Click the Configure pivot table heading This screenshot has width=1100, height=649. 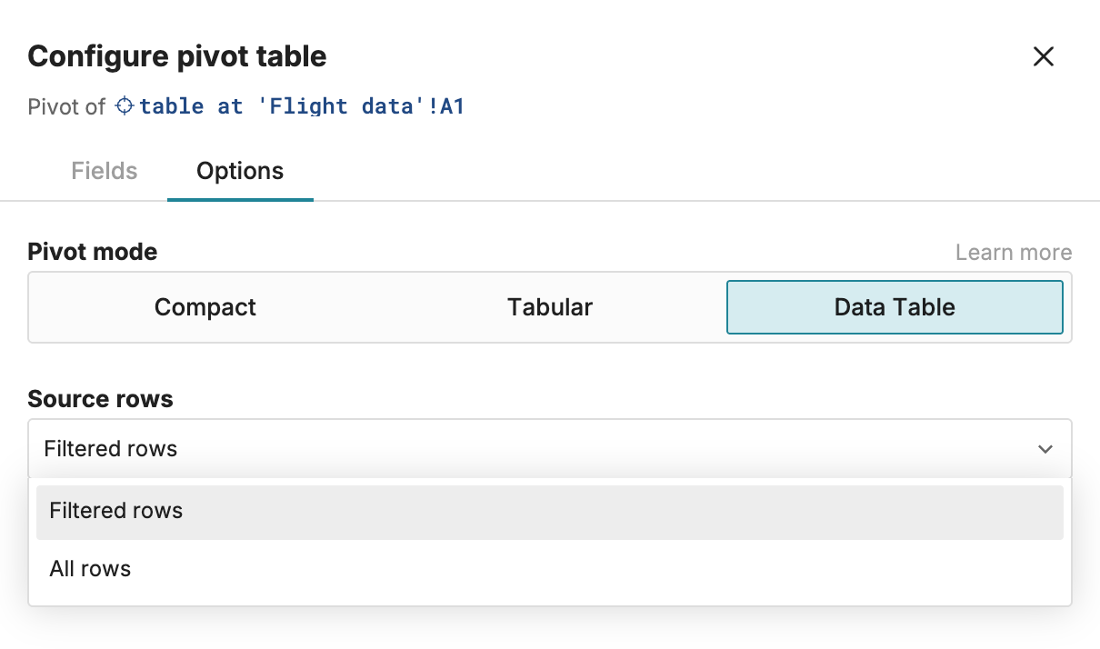pos(177,56)
